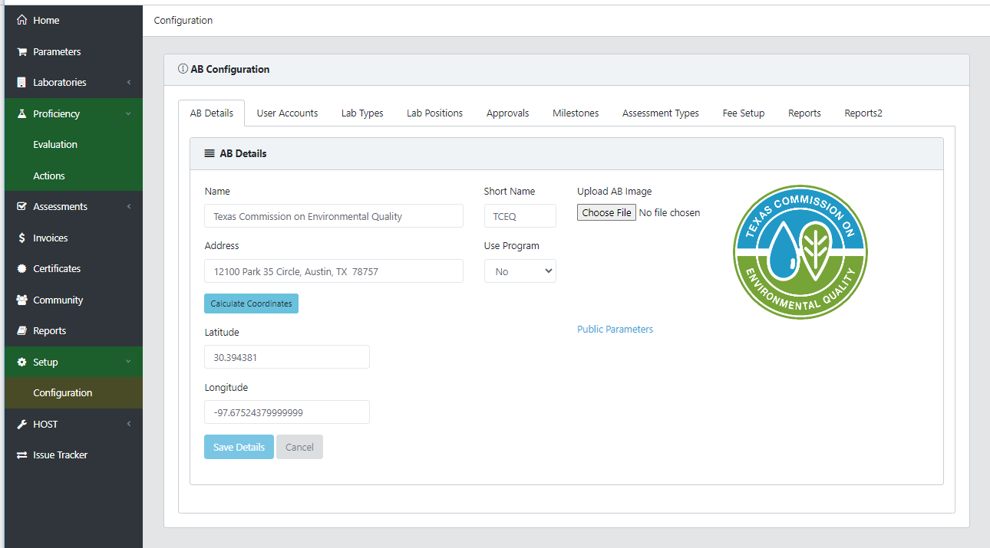Click the 'Upload AB Image' label

(x=614, y=192)
